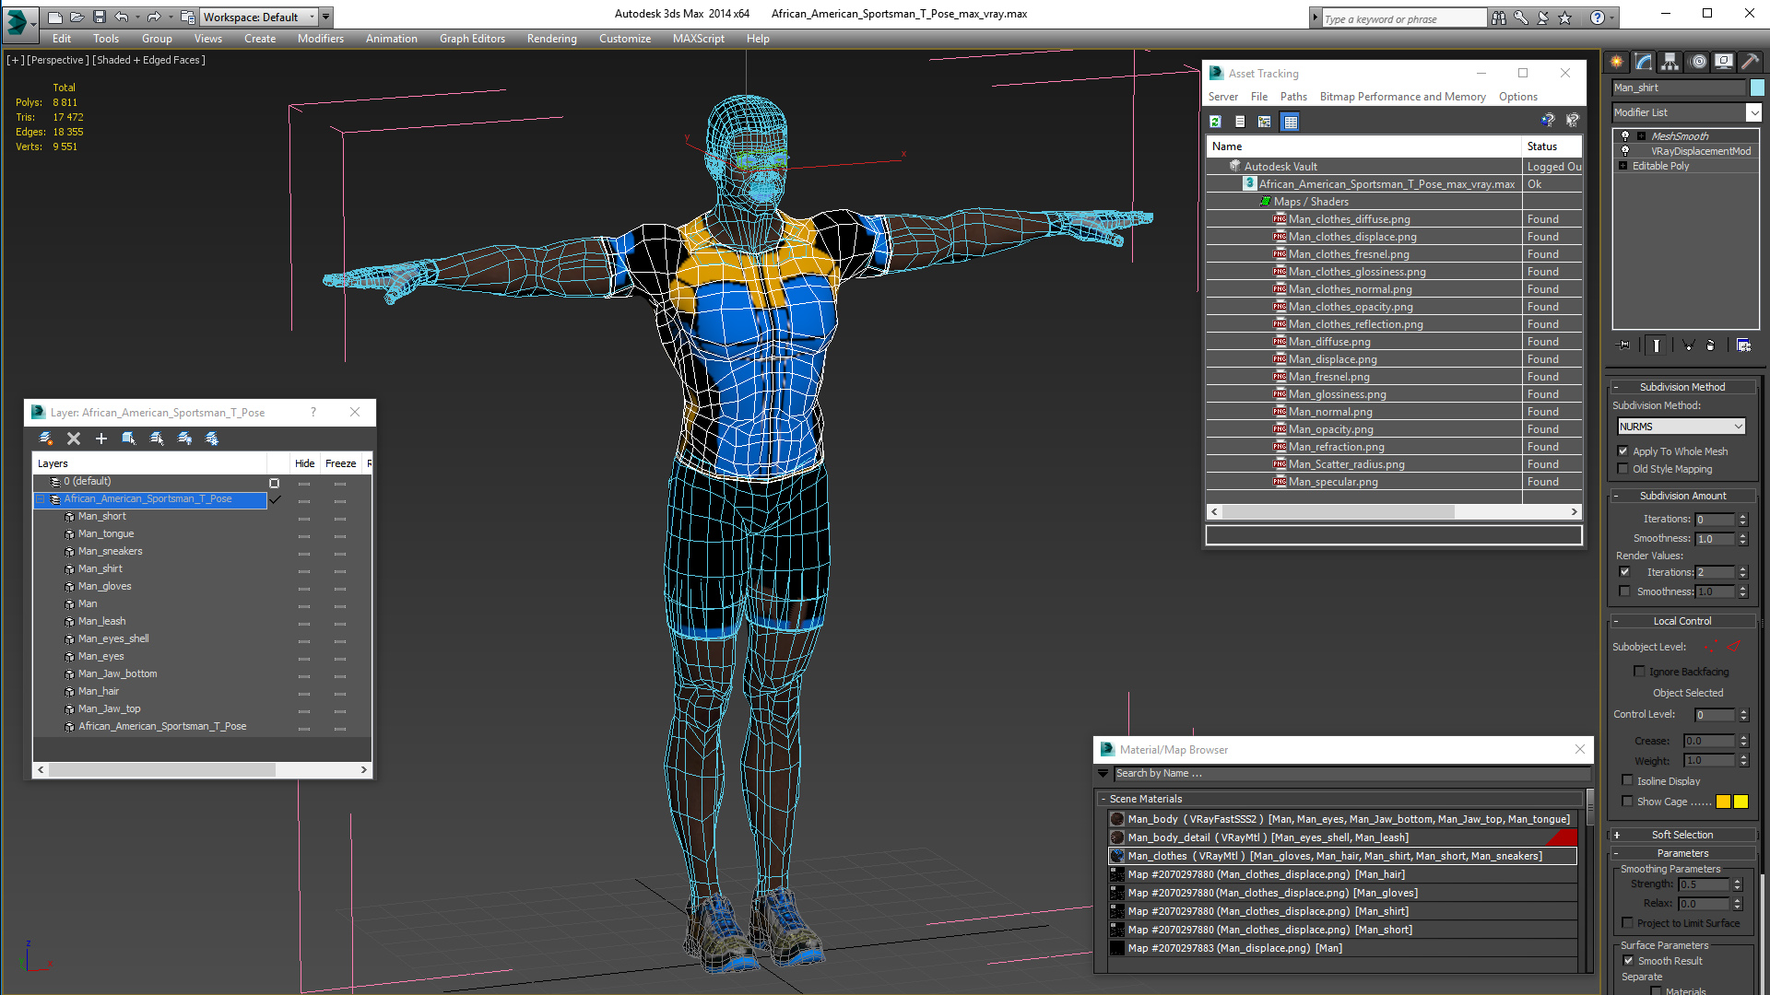Click Freeze/Unfreeze All Layers snowflake icon
The image size is (1770, 995).
[212, 439]
